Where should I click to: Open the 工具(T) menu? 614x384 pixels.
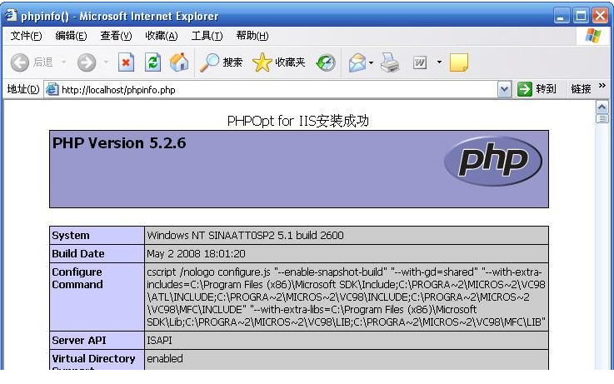click(x=207, y=36)
